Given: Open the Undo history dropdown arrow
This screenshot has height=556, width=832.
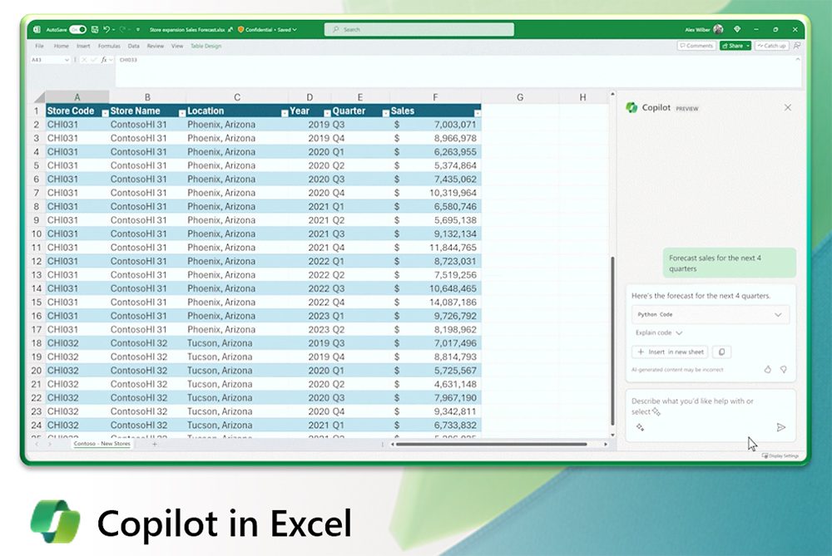Looking at the screenshot, I should [x=113, y=30].
